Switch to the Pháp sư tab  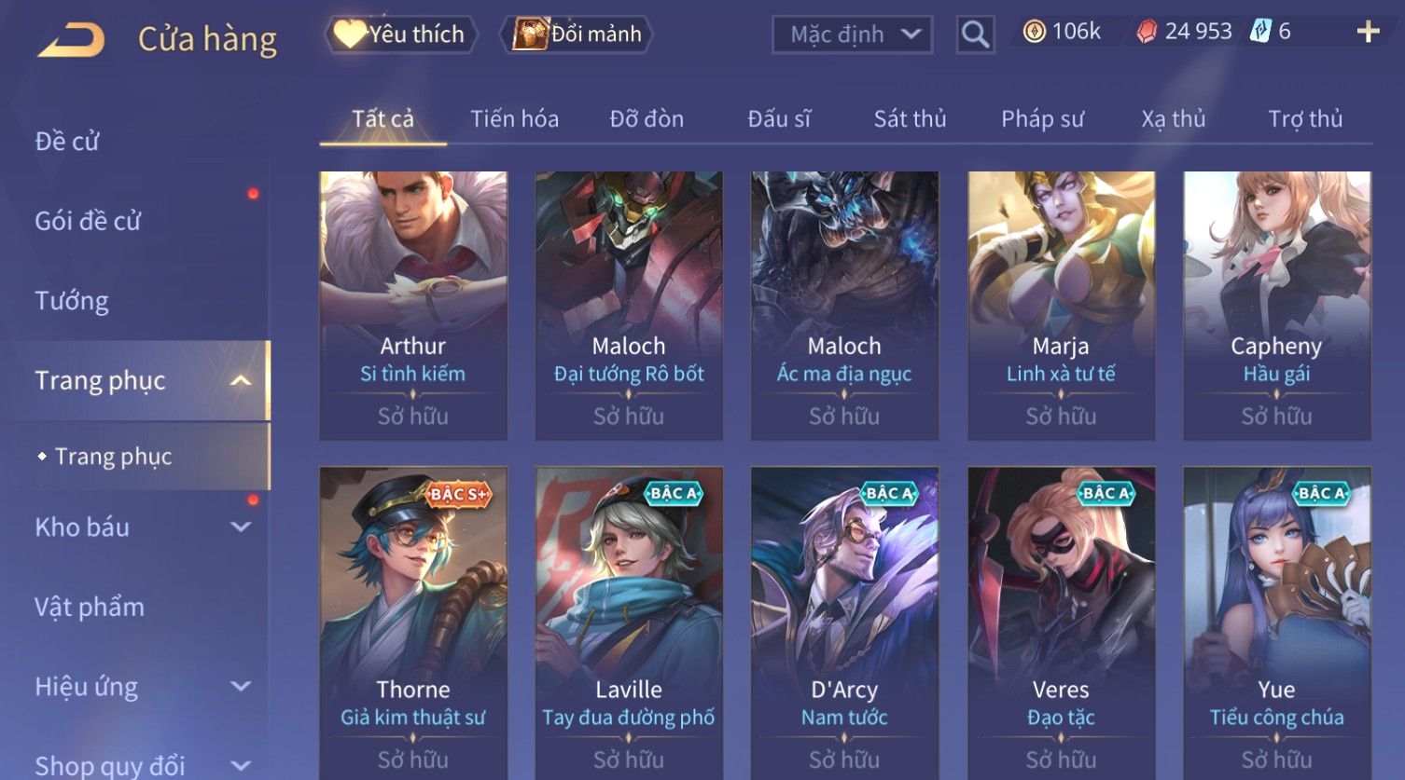tap(1042, 119)
